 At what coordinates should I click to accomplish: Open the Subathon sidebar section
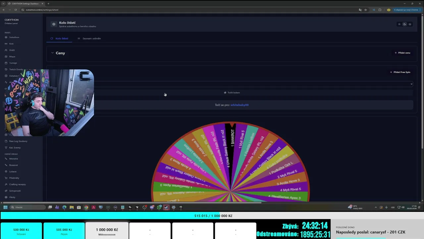tap(14, 37)
